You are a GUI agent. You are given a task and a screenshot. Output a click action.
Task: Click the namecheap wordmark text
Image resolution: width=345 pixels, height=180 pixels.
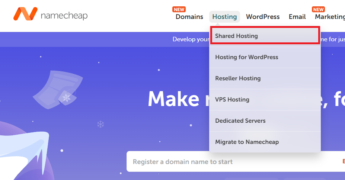(64, 16)
